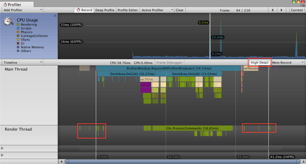This screenshot has width=306, height=164.
Task: Toggle the Native Memory legend swatch
Action: (18, 47)
